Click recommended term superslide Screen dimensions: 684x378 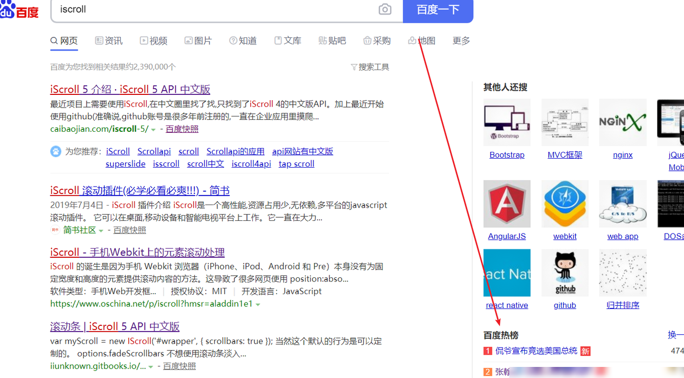click(126, 164)
